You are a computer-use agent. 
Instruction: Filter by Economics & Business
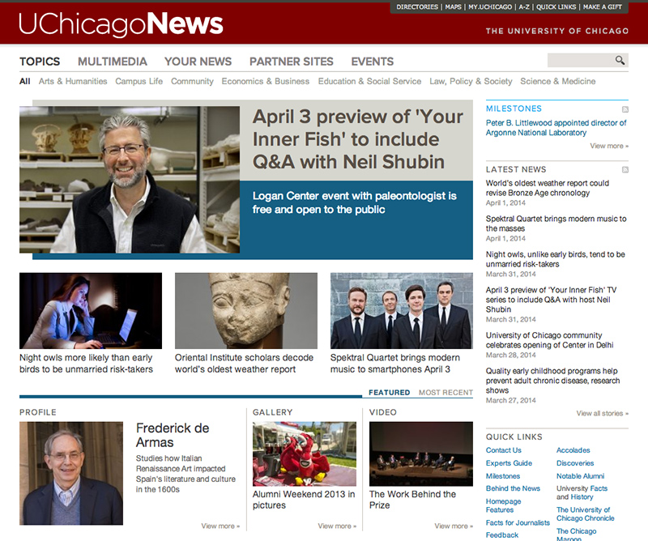coord(266,82)
